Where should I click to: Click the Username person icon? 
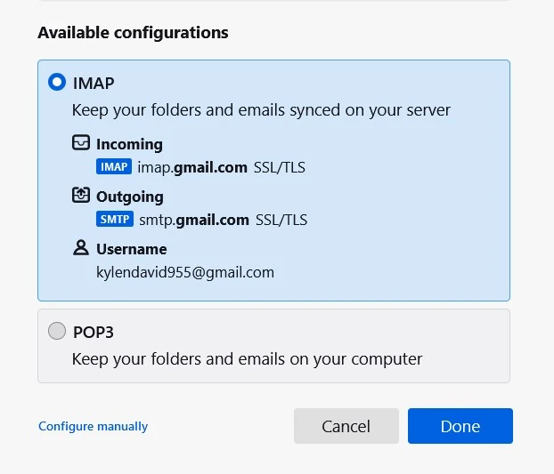point(81,248)
